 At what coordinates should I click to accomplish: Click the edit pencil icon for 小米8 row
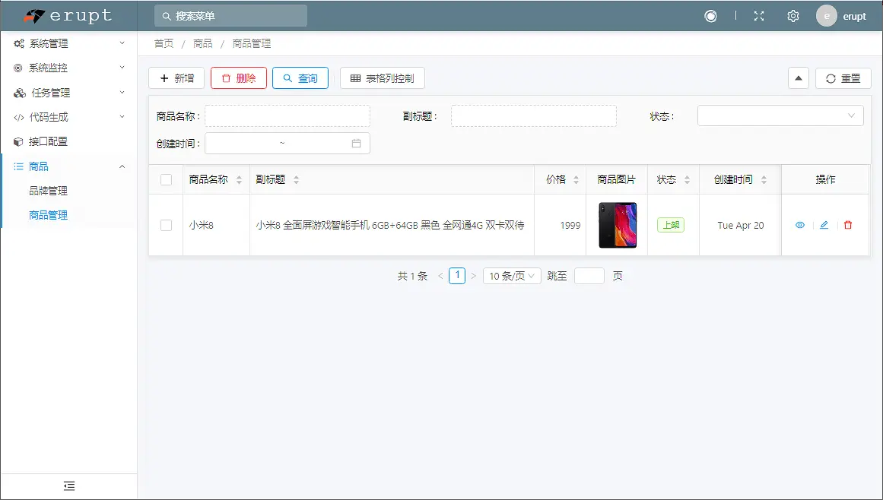824,225
